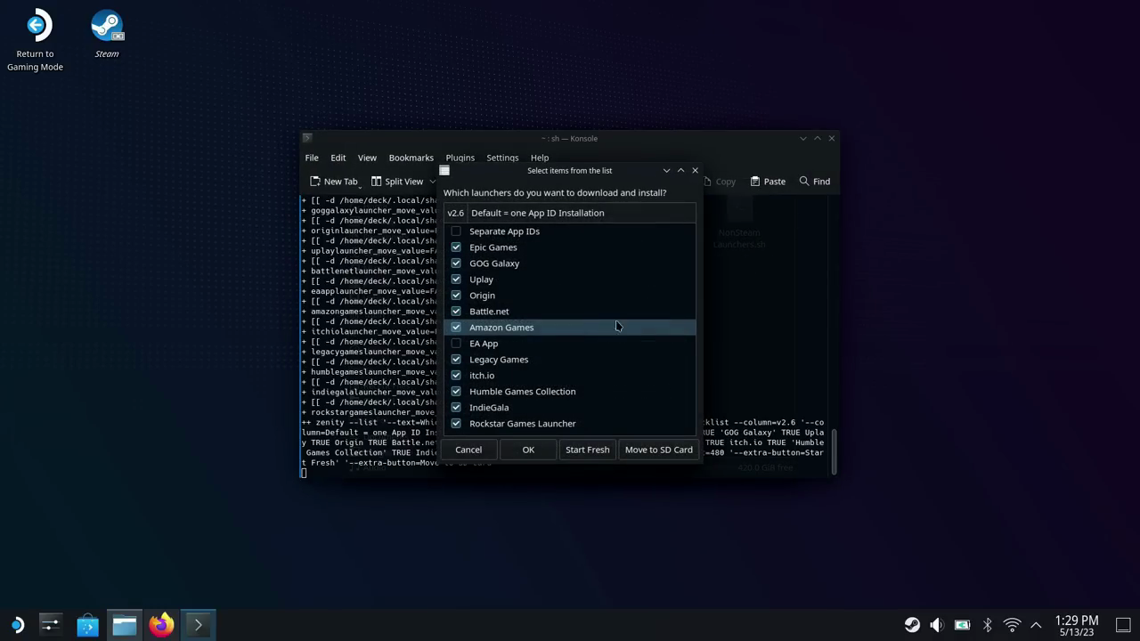Open Bluetooth tray icon
The height and width of the screenshot is (641, 1140).
(987, 625)
